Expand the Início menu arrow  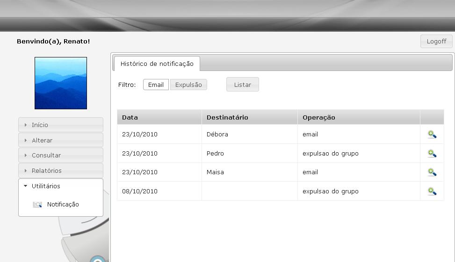pos(26,125)
